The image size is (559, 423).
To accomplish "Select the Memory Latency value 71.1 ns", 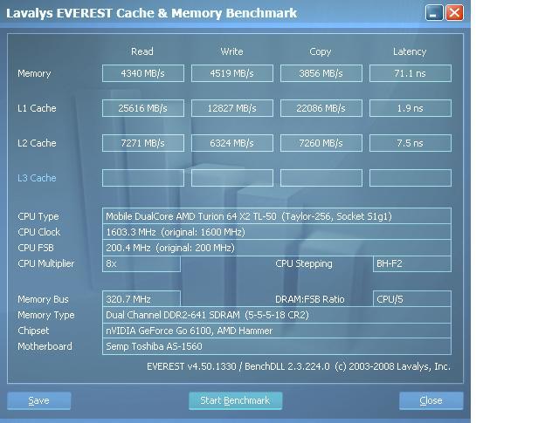I will coord(411,73).
